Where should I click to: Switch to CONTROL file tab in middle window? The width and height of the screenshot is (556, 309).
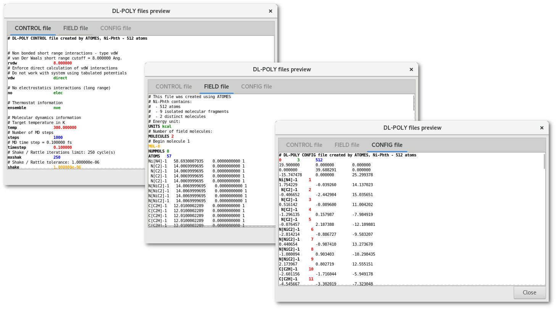(174, 87)
